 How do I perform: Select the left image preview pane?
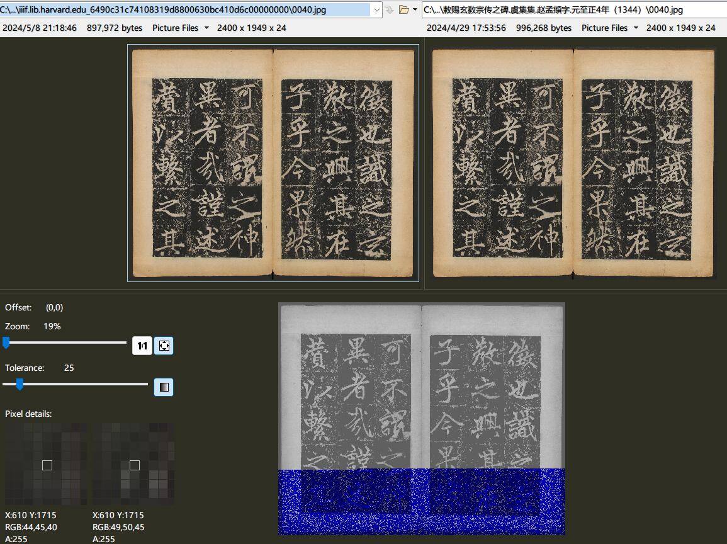coord(273,162)
